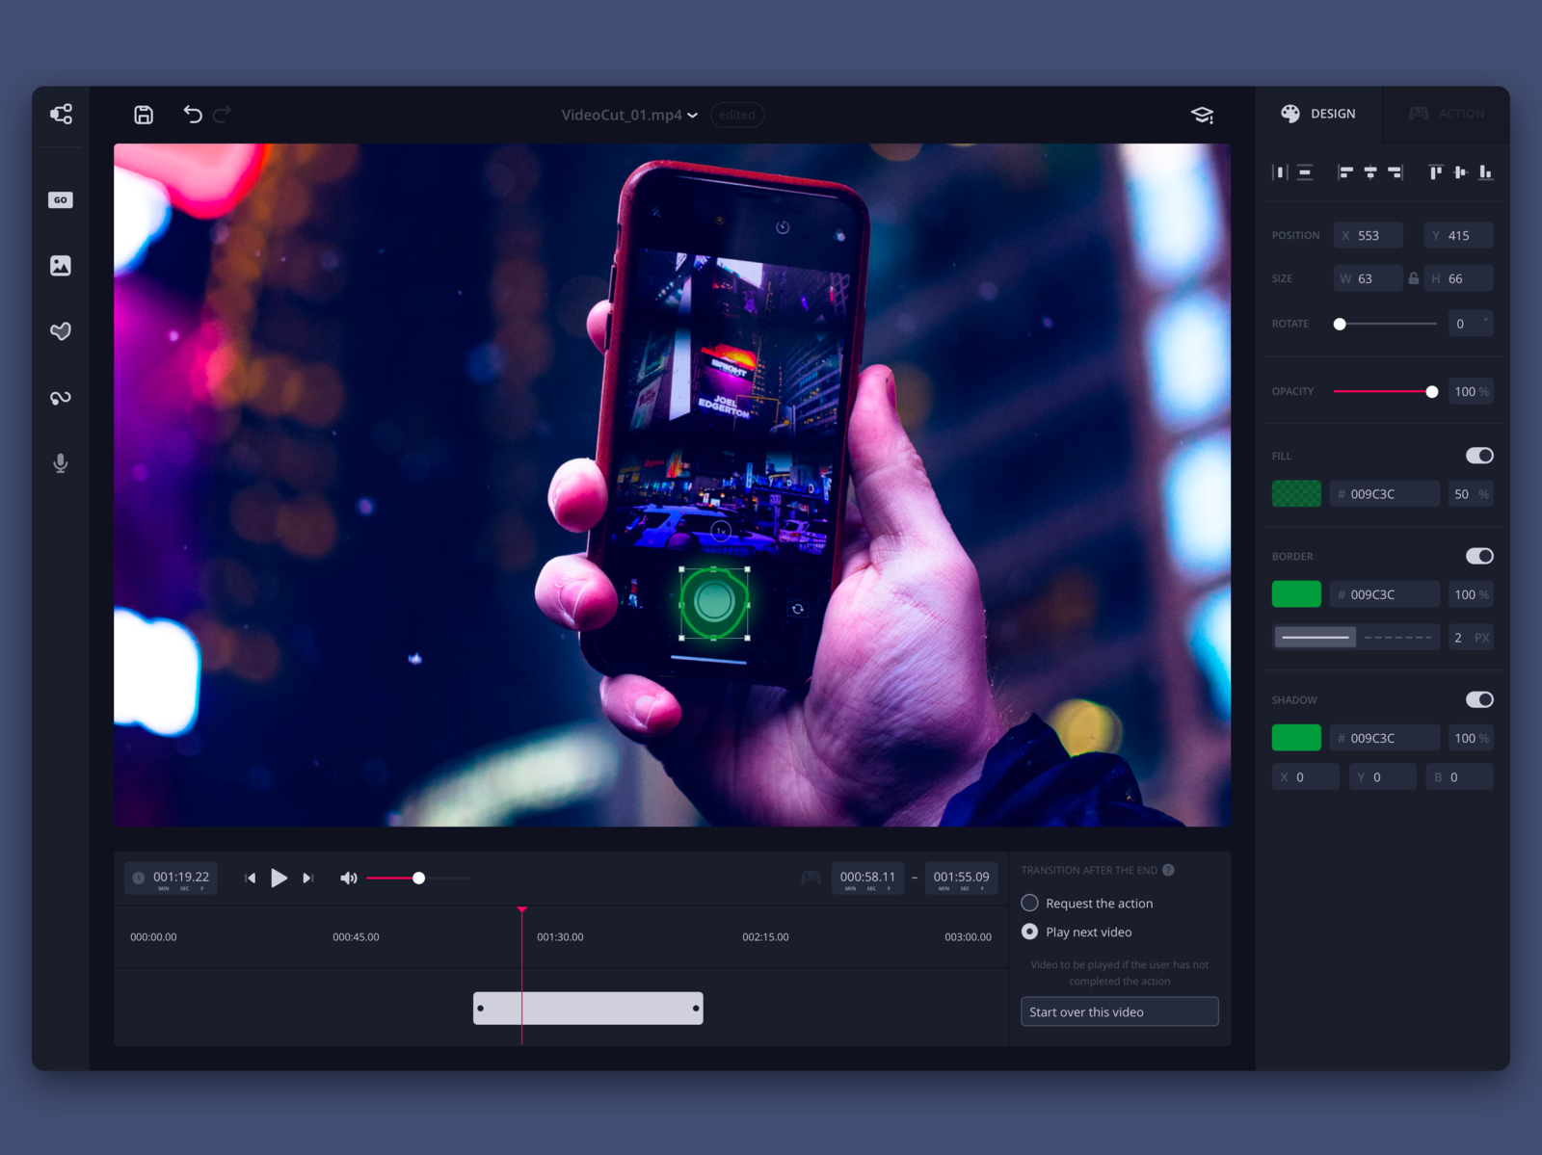The image size is (1542, 1155).
Task: Click the microphone tool in left sidebar
Action: 60,463
